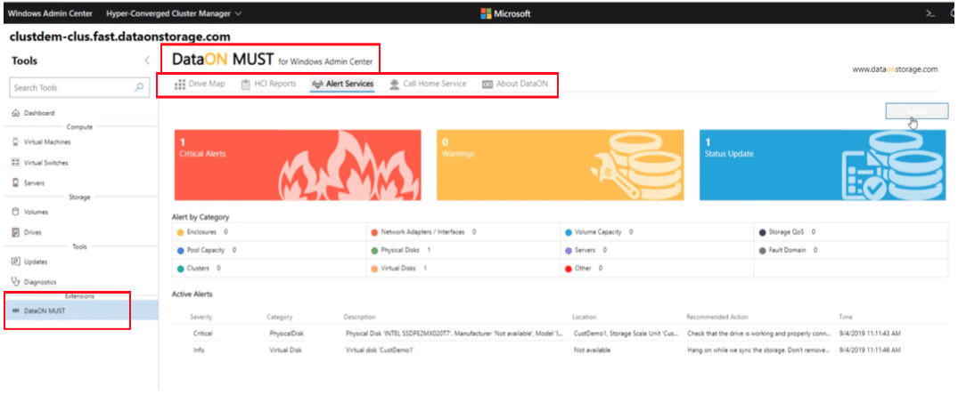The width and height of the screenshot is (958, 411).
Task: Sort alerts by Time column header
Action: (845, 317)
